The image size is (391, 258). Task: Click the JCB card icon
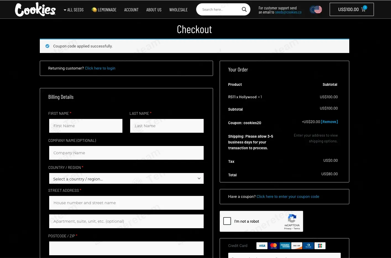(x=320, y=246)
